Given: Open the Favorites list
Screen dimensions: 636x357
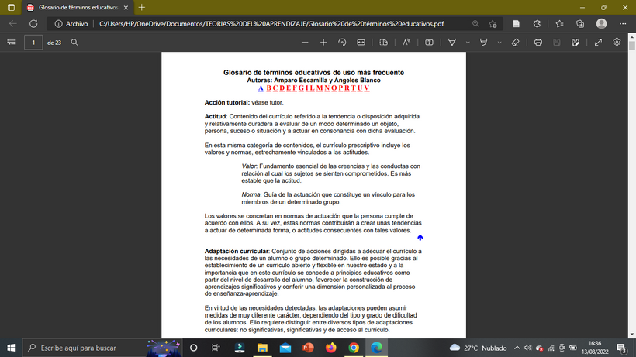Looking at the screenshot, I should (x=559, y=24).
